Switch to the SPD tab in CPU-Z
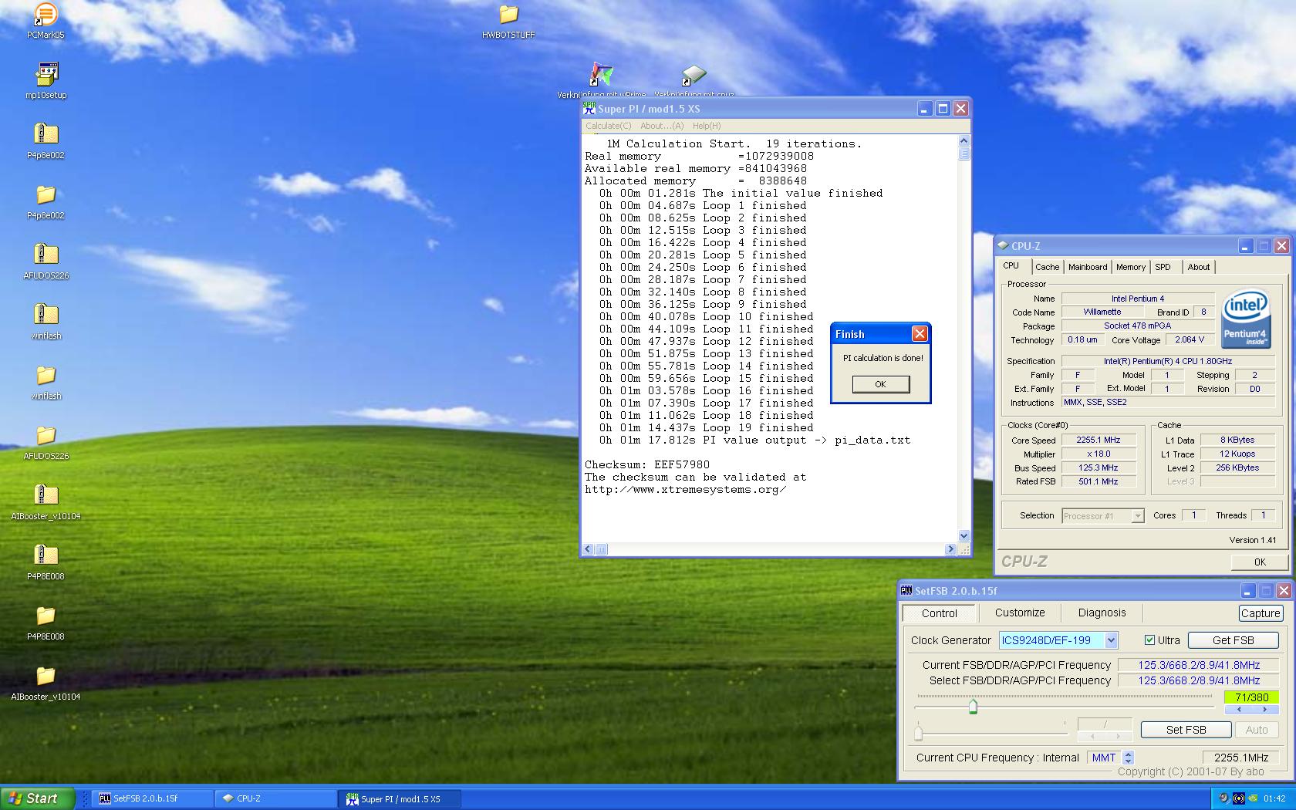Image resolution: width=1296 pixels, height=810 pixels. pos(1163,267)
